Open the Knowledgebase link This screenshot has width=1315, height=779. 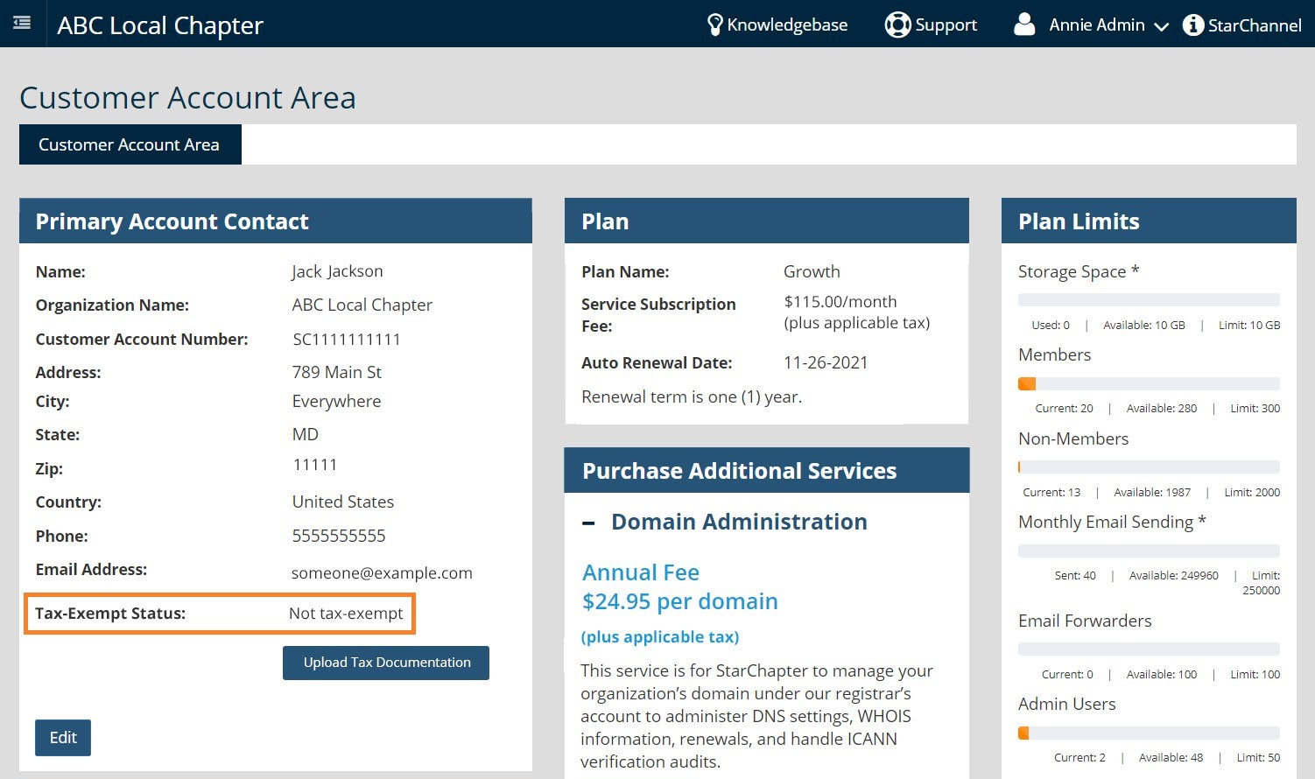pyautogui.click(x=787, y=25)
